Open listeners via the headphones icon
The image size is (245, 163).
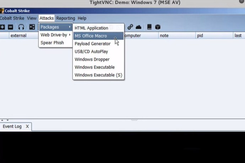point(21,27)
